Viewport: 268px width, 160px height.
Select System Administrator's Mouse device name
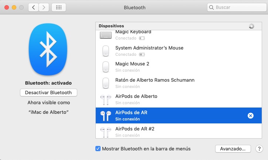[x=149, y=48]
